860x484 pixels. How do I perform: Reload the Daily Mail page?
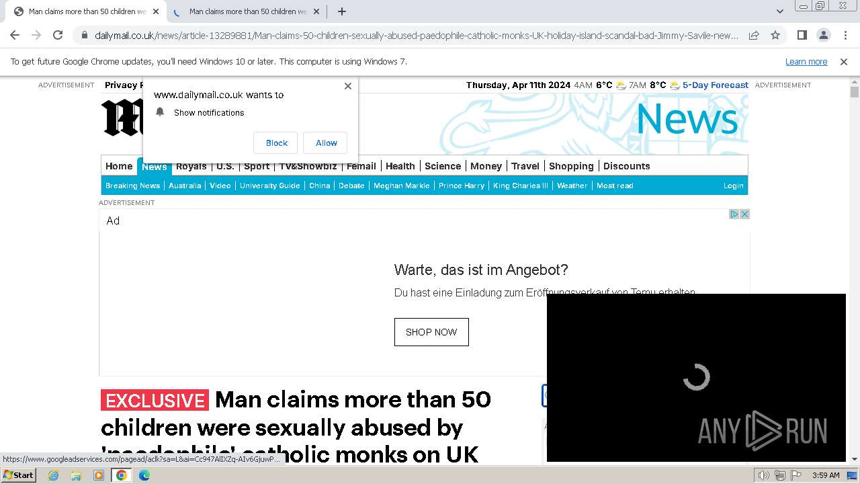[58, 35]
